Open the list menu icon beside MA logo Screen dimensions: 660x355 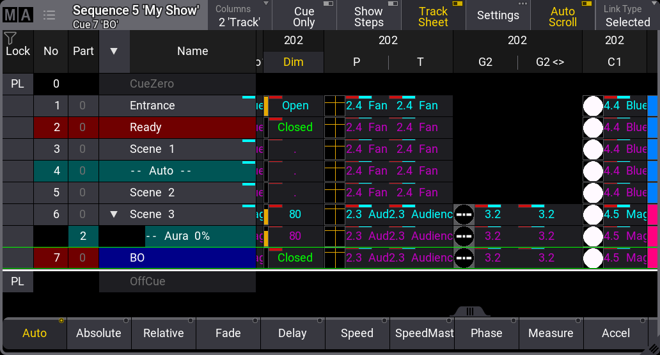click(49, 15)
